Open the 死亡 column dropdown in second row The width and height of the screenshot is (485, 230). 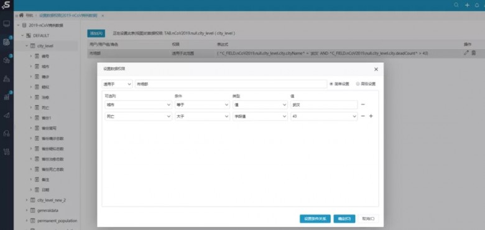[138, 117]
